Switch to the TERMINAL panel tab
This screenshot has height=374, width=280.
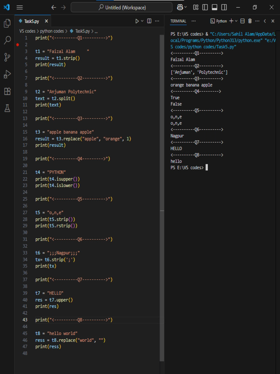178,21
